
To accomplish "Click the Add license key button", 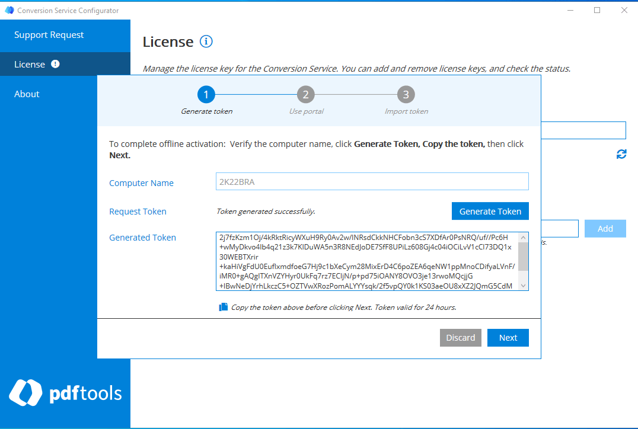I will coord(605,228).
